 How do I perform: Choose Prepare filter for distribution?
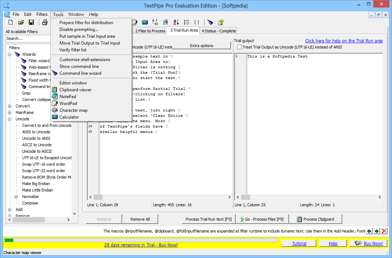pos(86,23)
